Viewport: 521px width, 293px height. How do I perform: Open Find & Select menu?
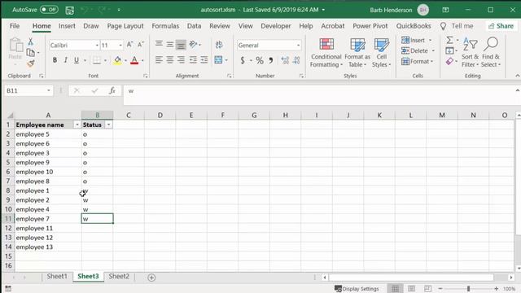pos(491,53)
